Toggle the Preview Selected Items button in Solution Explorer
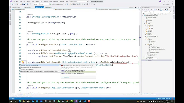184x103 pixels. (167, 10)
